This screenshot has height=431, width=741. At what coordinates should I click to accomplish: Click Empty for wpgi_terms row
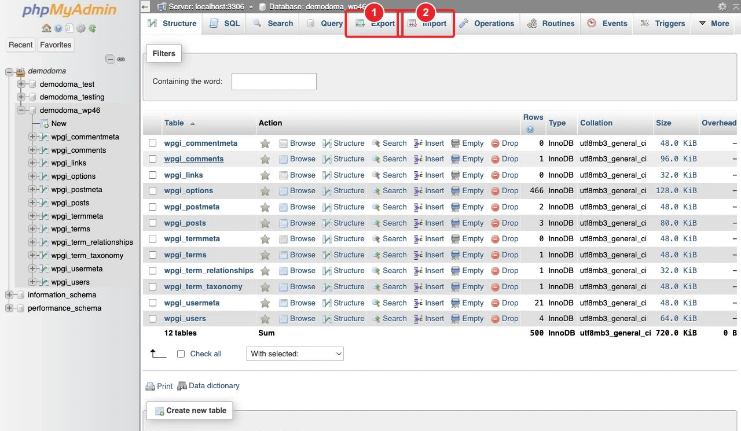click(467, 255)
